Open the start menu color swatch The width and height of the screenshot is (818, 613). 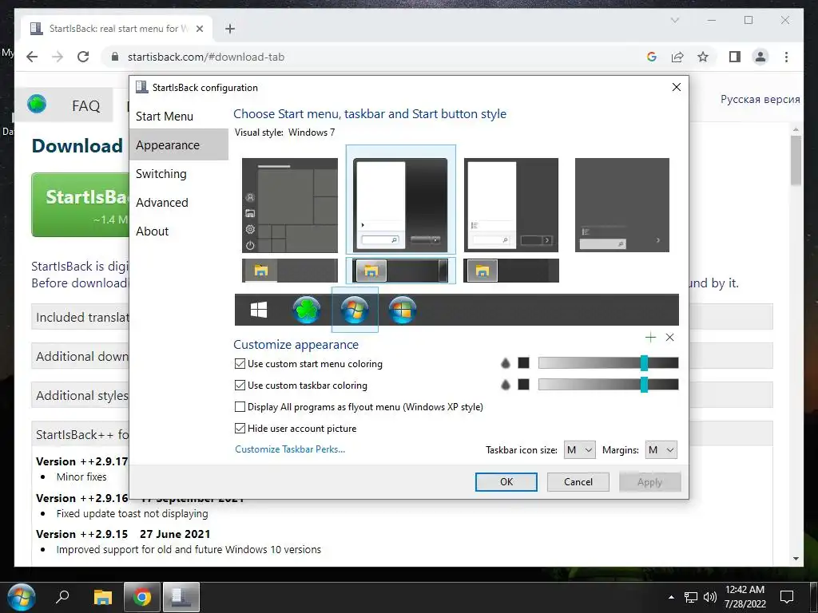523,363
